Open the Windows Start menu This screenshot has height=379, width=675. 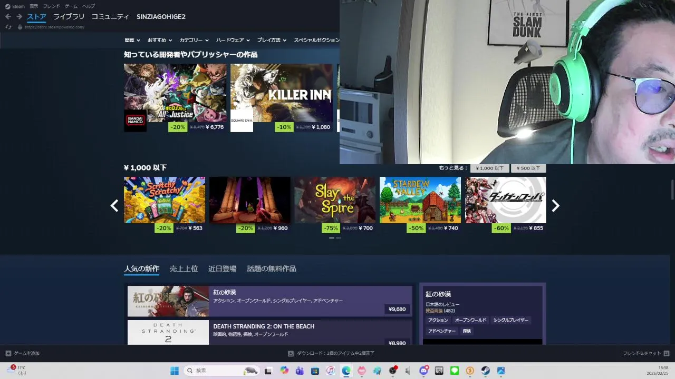tap(175, 371)
